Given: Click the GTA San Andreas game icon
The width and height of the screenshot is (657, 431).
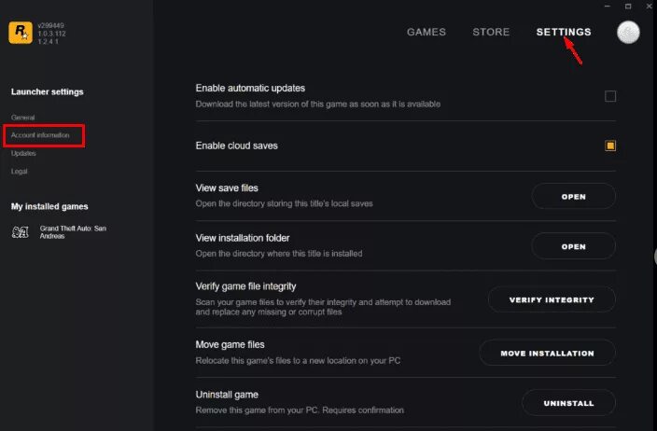Looking at the screenshot, I should (x=21, y=232).
